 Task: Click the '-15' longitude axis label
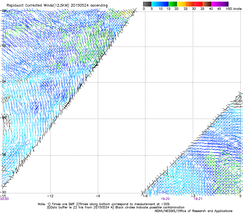[3, 196]
